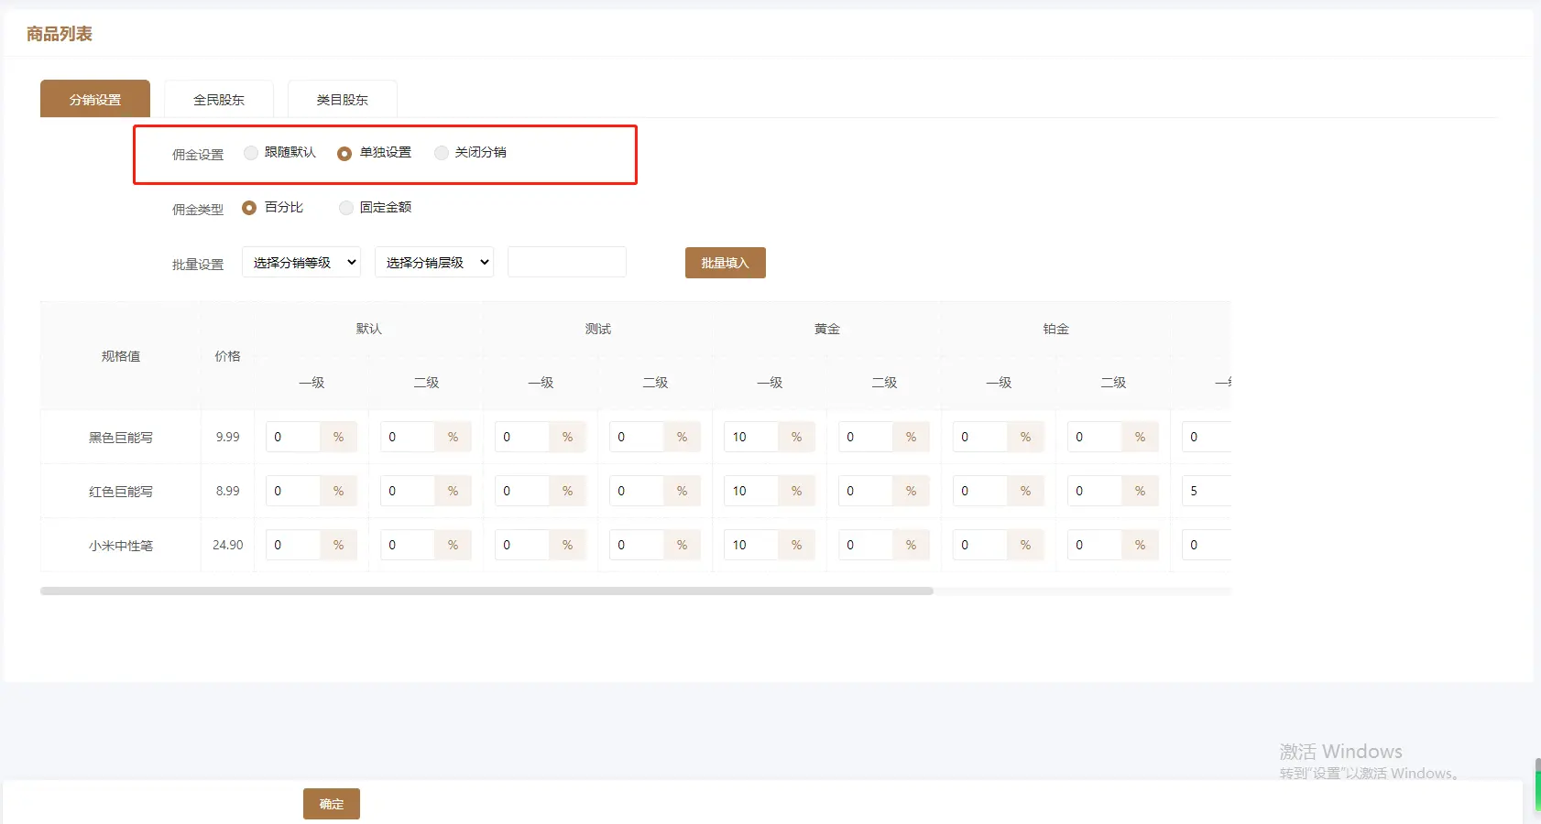Click 红色巨能写 input showing value 5
Screen dimensions: 1541x824
(1205, 492)
